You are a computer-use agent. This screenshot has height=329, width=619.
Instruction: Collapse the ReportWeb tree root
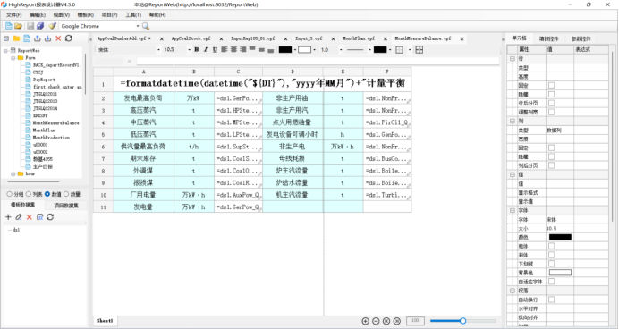click(5, 50)
